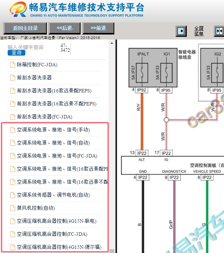Click the expand-panel arrow icon beside 全屏菜单
The image size is (224, 253).
coord(181,31)
